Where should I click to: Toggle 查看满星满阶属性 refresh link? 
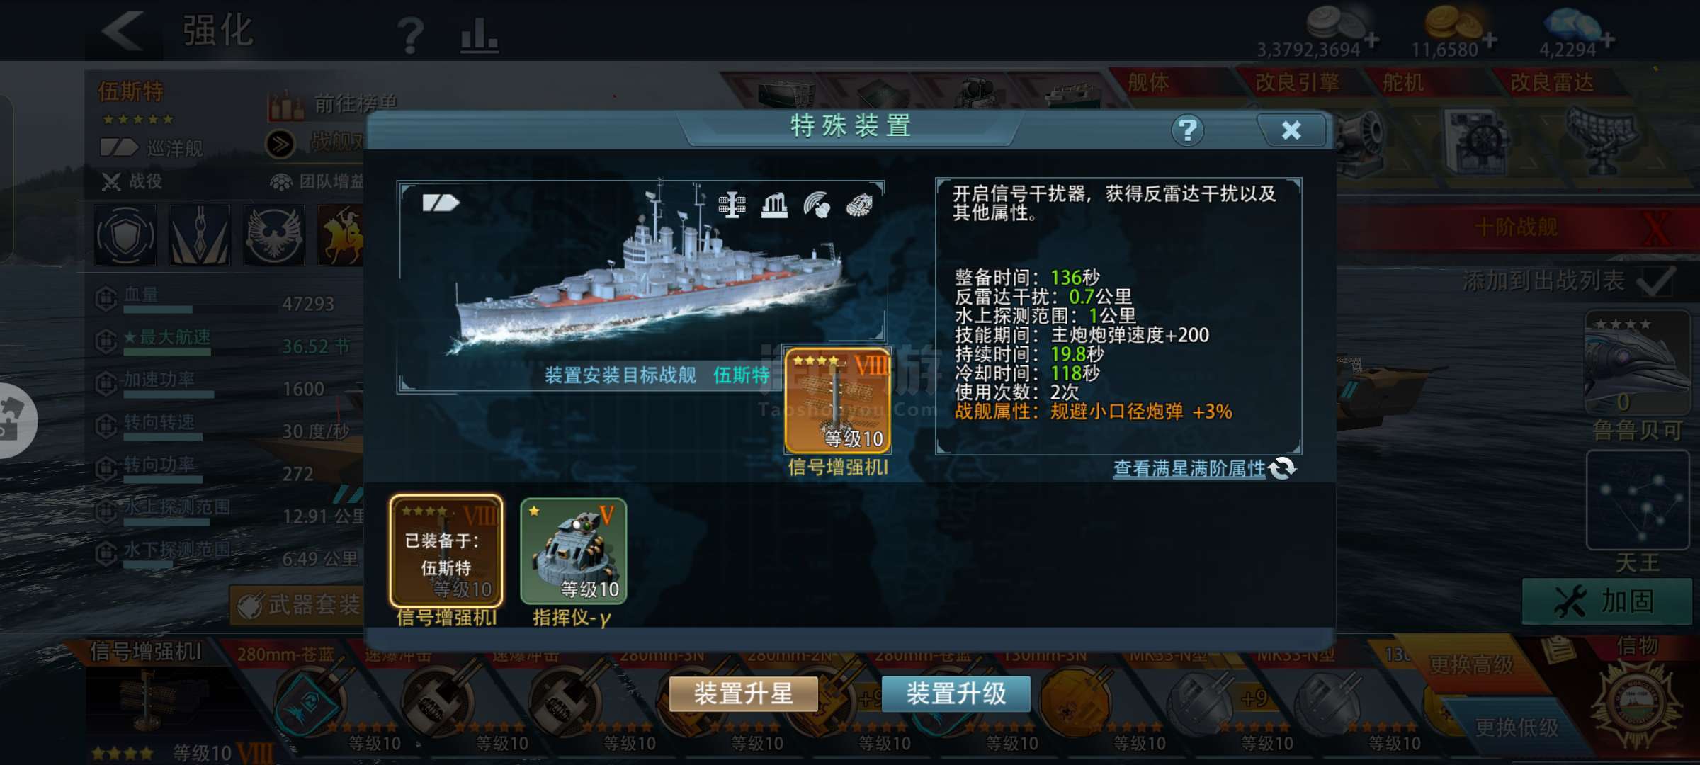click(1204, 468)
